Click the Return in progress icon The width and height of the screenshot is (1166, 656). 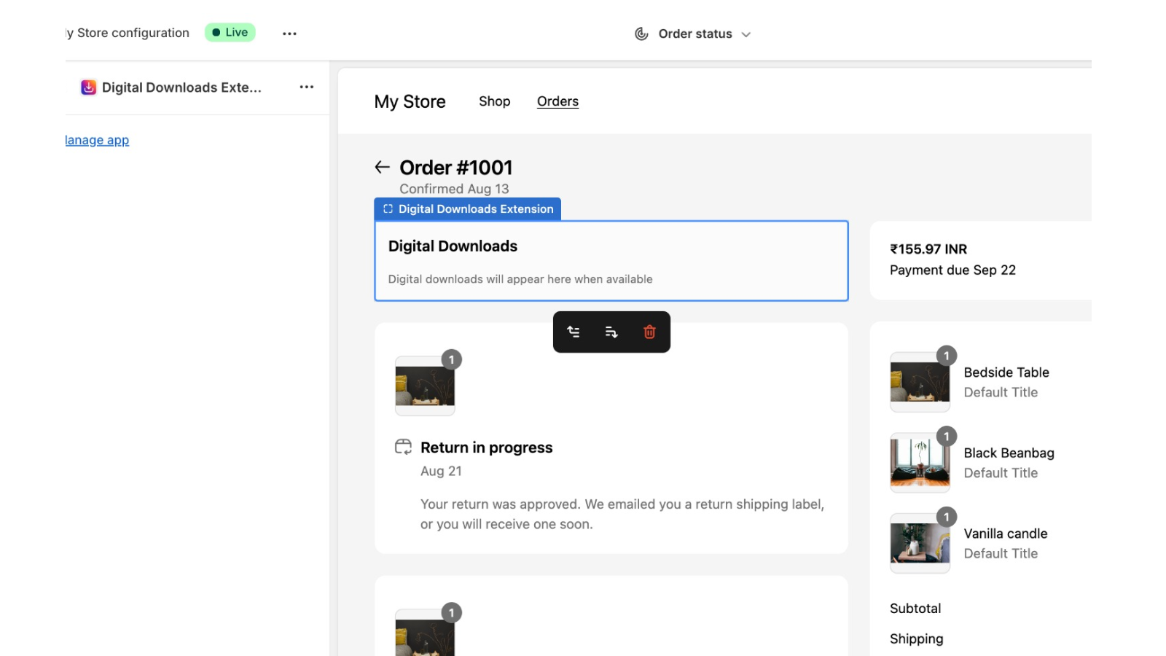point(403,447)
